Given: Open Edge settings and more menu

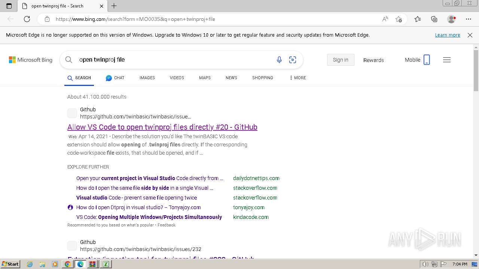Looking at the screenshot, I should 469,19.
